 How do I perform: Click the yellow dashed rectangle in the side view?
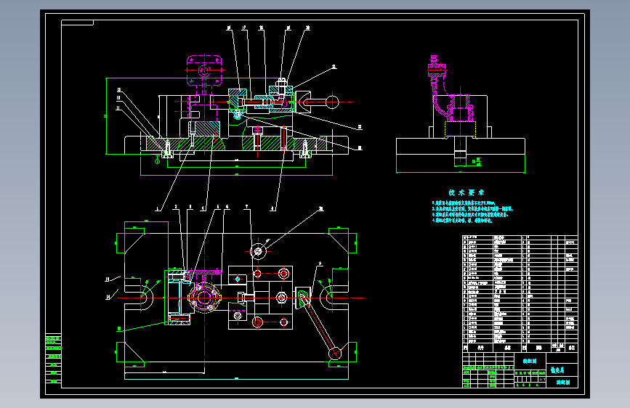click(x=460, y=130)
